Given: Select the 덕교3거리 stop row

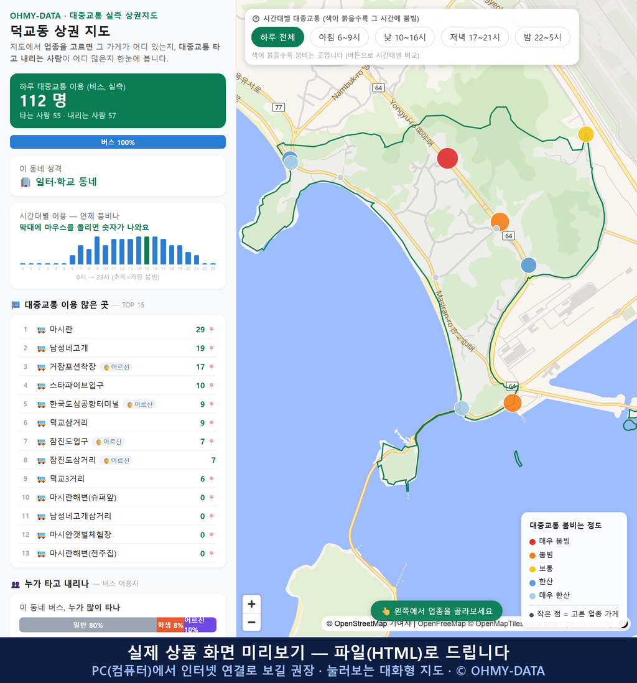Looking at the screenshot, I should click(x=118, y=479).
